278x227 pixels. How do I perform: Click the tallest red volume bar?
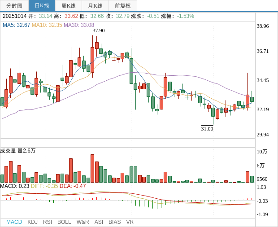92,169
